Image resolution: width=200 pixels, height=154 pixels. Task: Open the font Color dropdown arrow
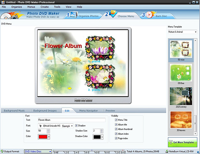pyautogui.click(x=49, y=137)
